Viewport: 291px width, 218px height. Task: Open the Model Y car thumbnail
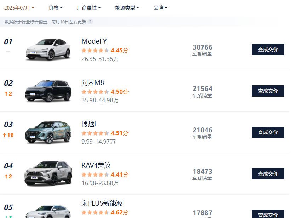pyautogui.click(x=48, y=49)
